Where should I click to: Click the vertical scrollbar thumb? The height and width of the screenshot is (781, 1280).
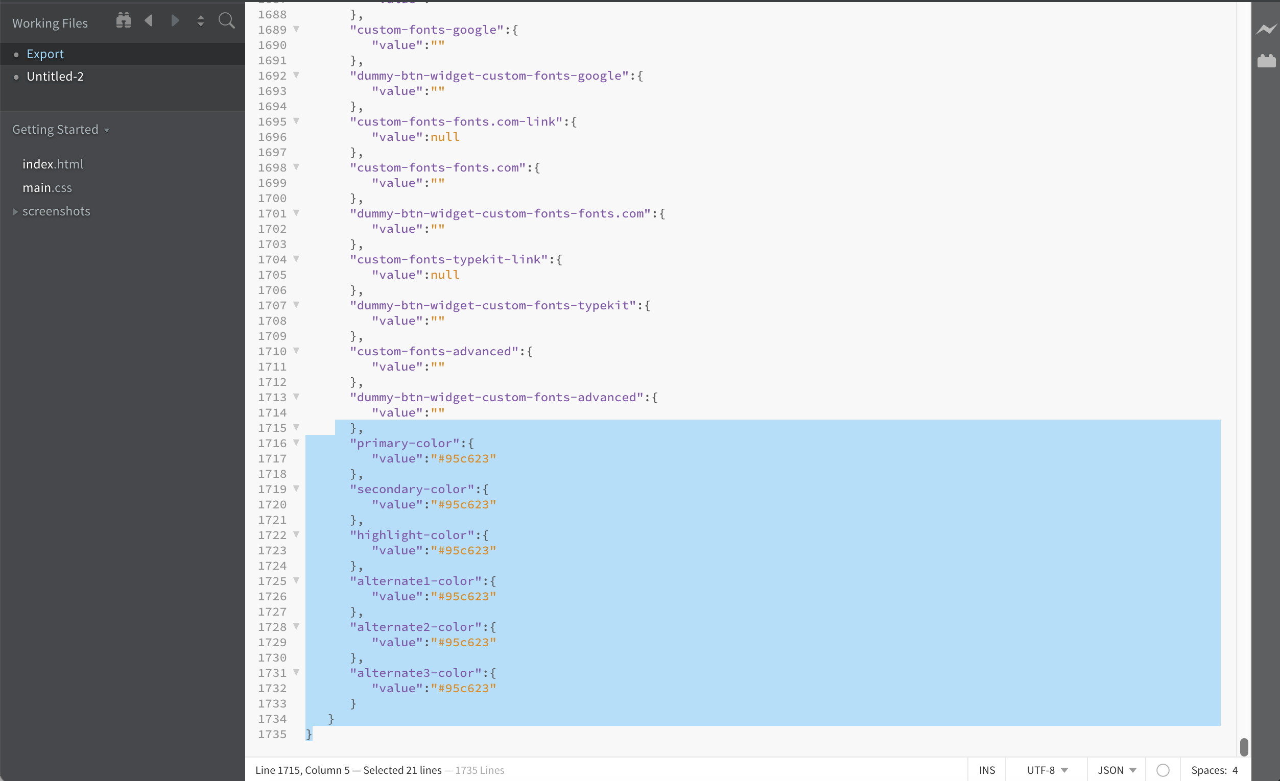[1244, 747]
